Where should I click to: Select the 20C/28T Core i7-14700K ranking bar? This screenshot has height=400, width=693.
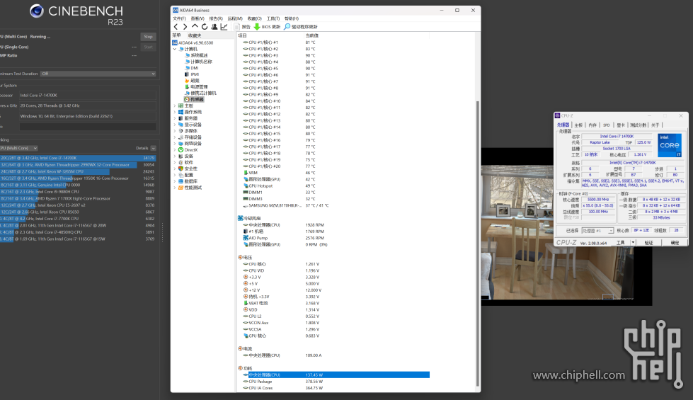(x=78, y=158)
